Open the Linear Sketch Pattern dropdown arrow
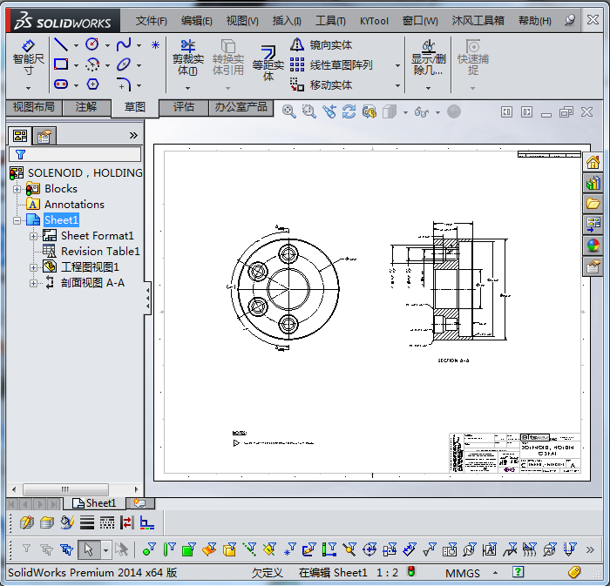The height and width of the screenshot is (586, 610). (397, 65)
